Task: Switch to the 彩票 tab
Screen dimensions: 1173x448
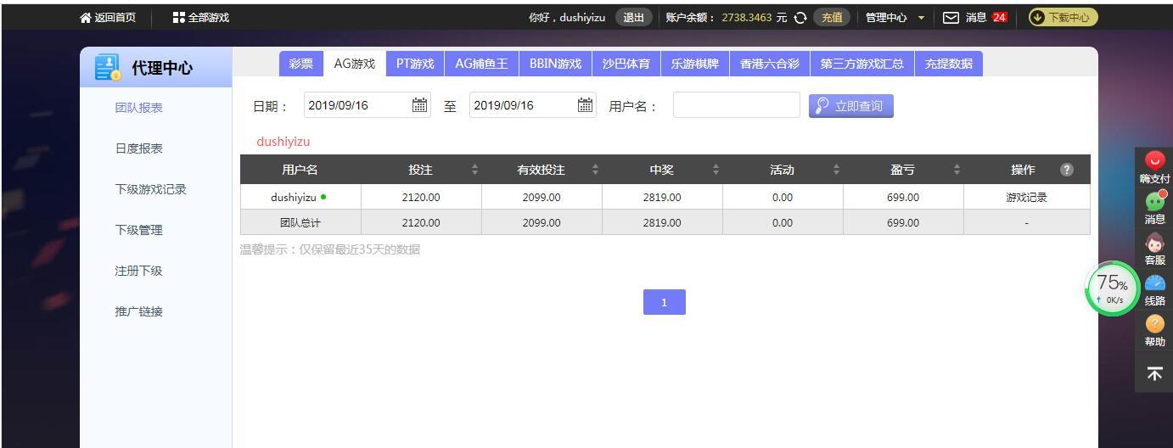Action: [300, 64]
